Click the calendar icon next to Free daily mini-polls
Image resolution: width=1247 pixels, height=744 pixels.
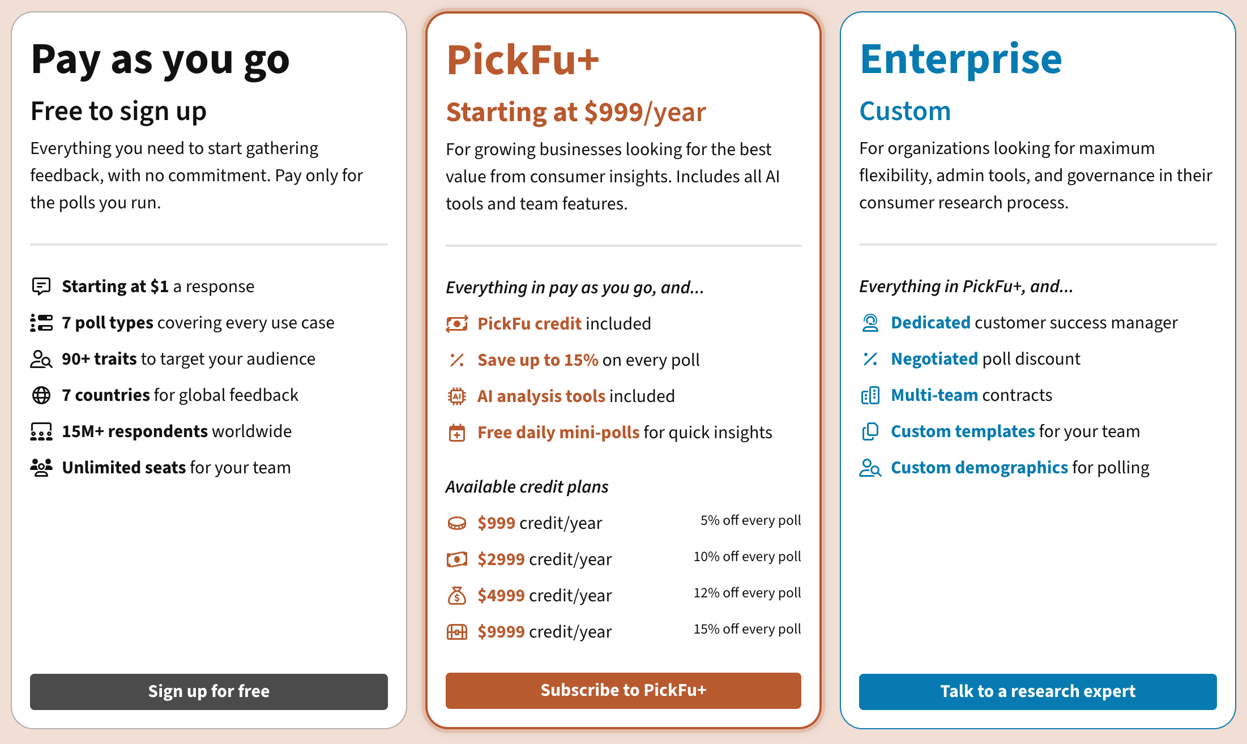point(457,433)
